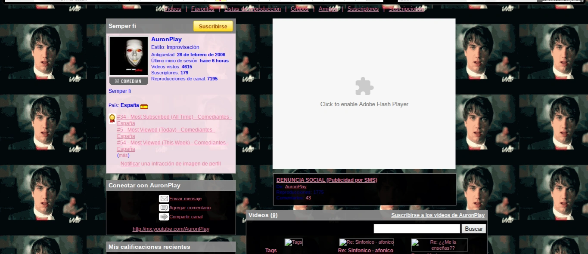Viewport: 588px width, 254px height.
Task: Click the speech bubble icon for Agregar comentario
Action: (164, 208)
